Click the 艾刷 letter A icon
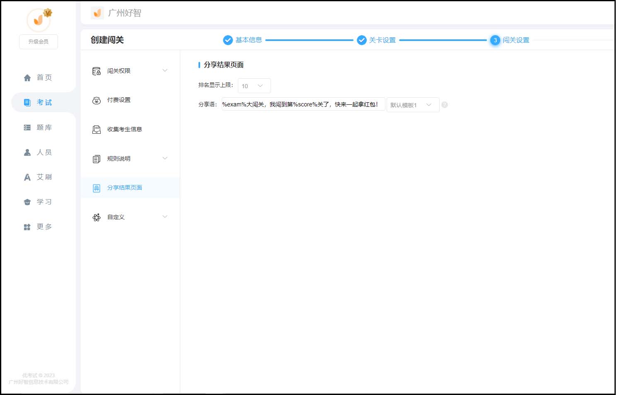The image size is (617, 395). point(27,177)
